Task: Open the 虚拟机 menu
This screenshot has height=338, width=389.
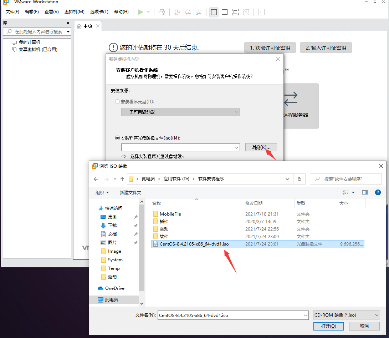Action: 74,11
